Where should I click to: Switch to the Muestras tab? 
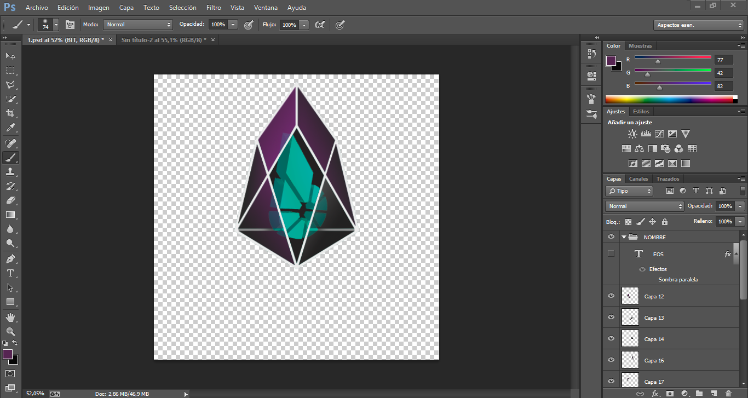click(x=640, y=46)
